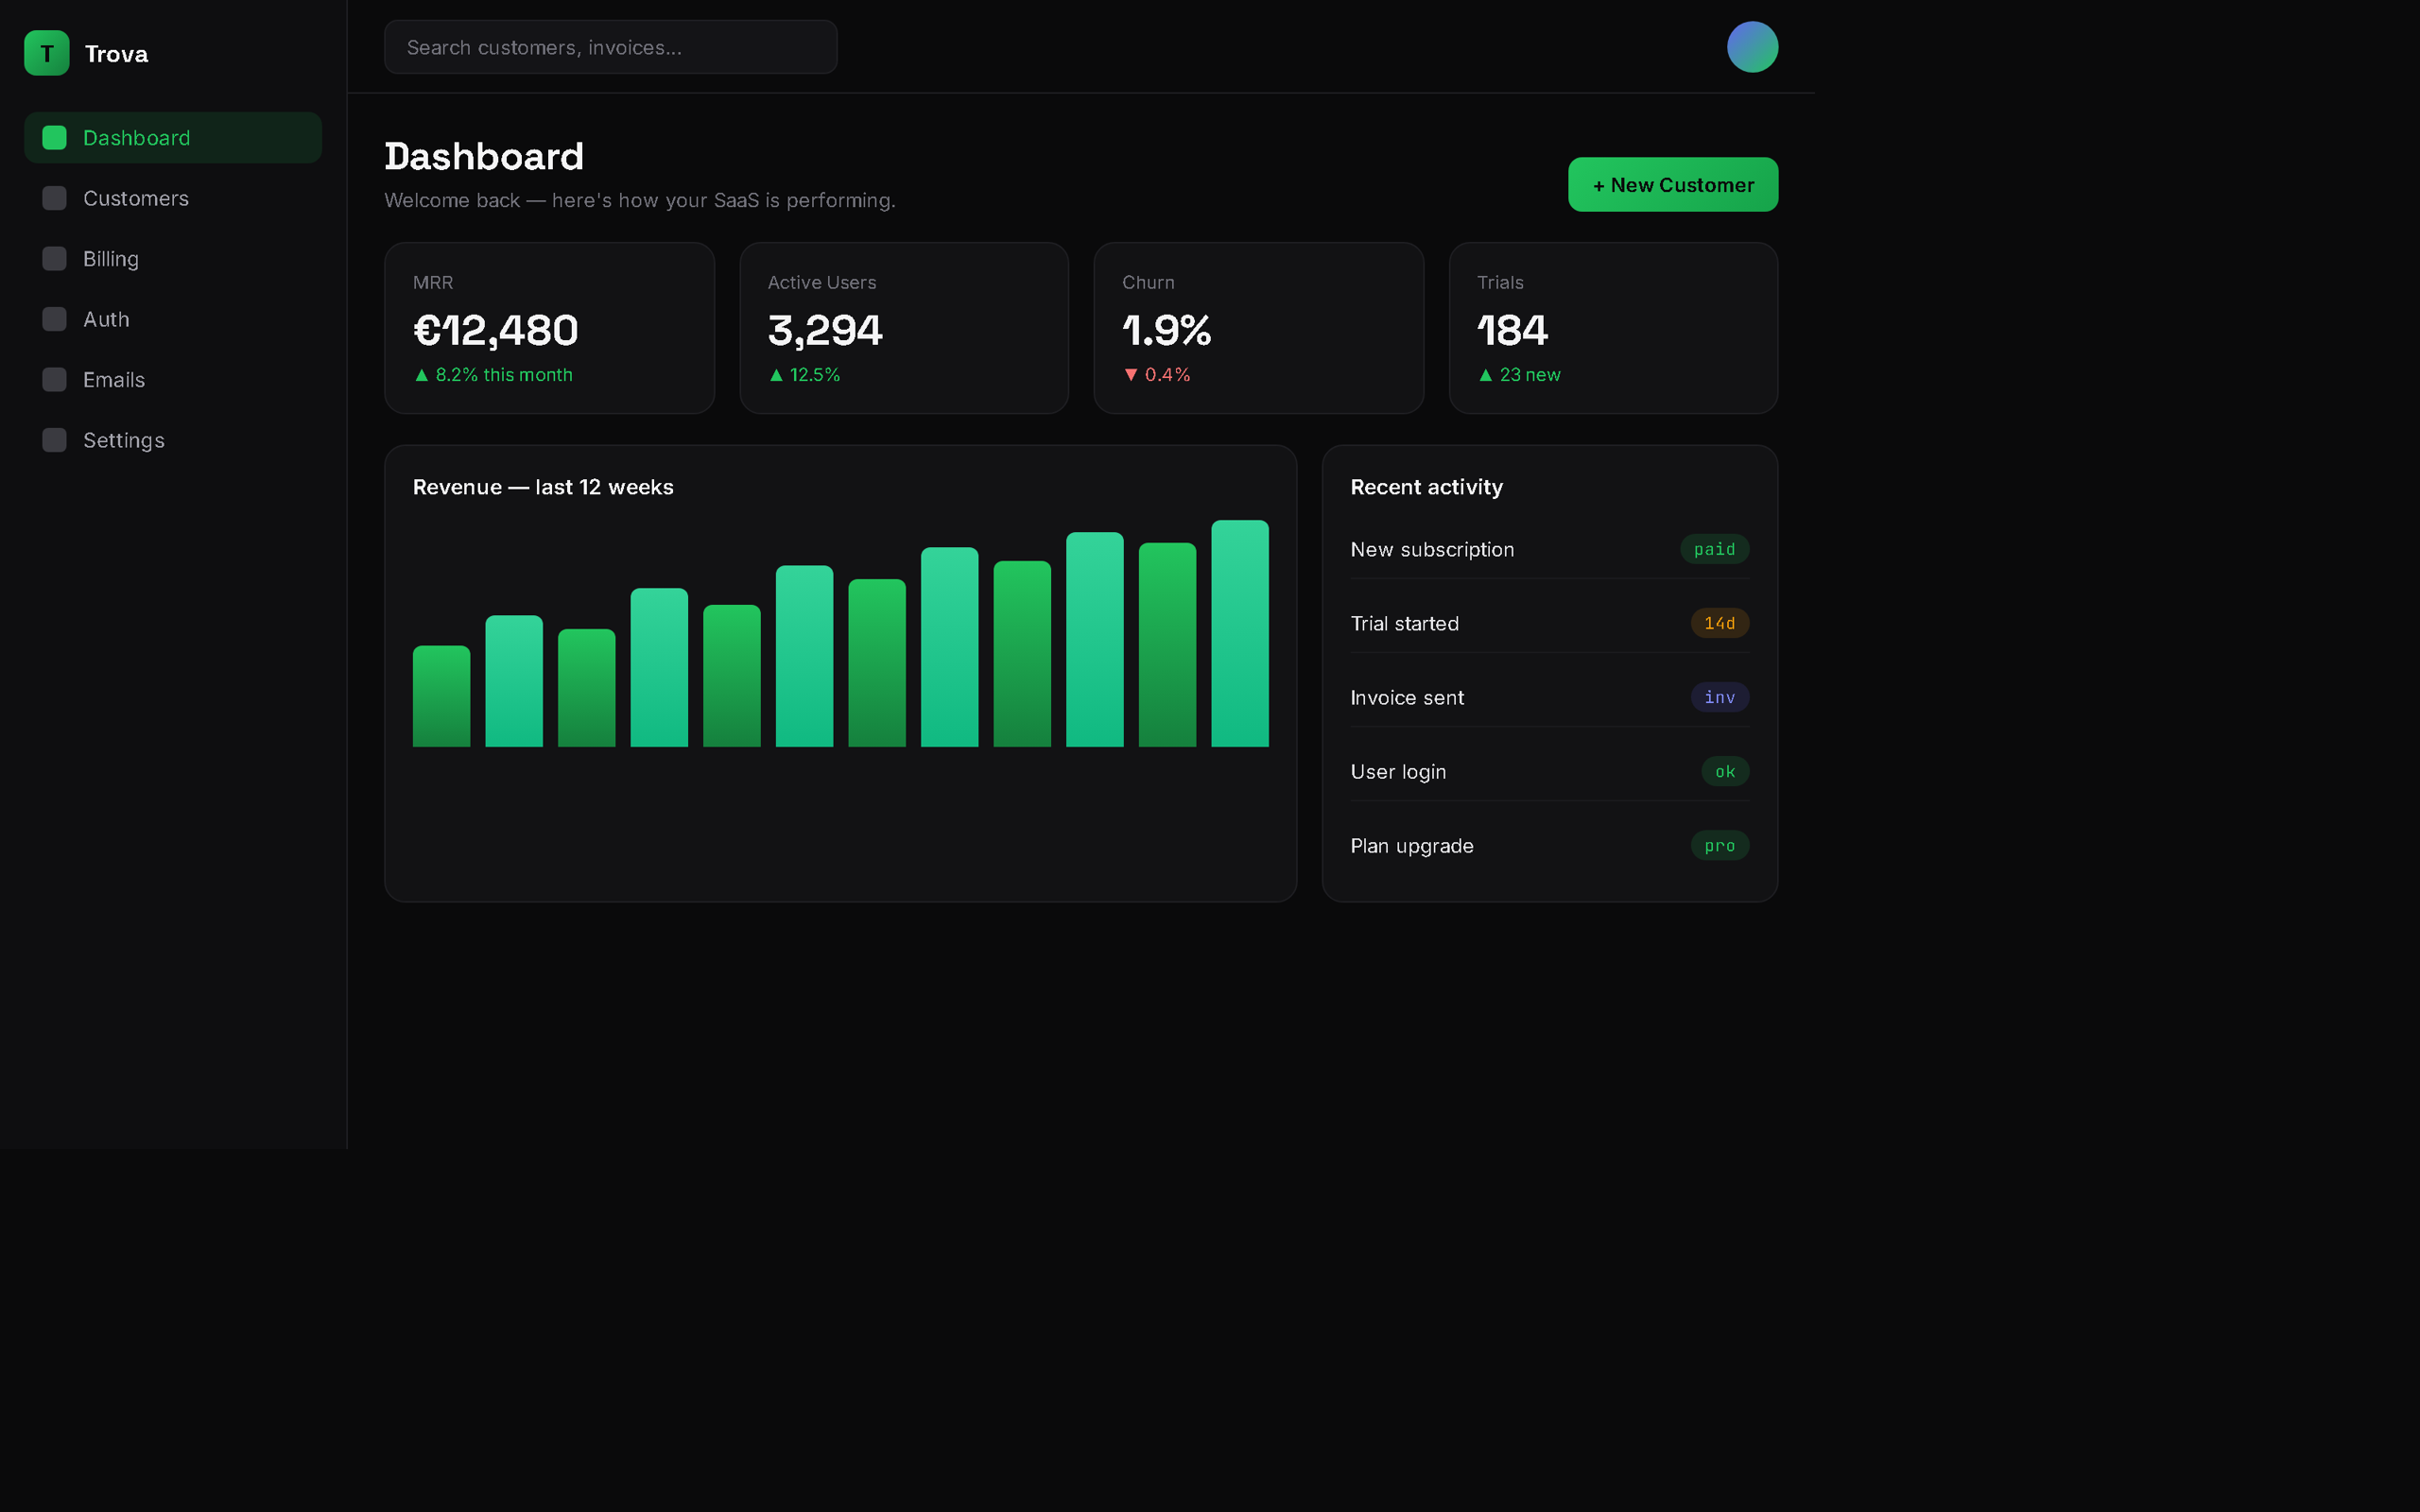Select the Trial started activity row
Image resolution: width=2420 pixels, height=1512 pixels.
tap(1549, 623)
